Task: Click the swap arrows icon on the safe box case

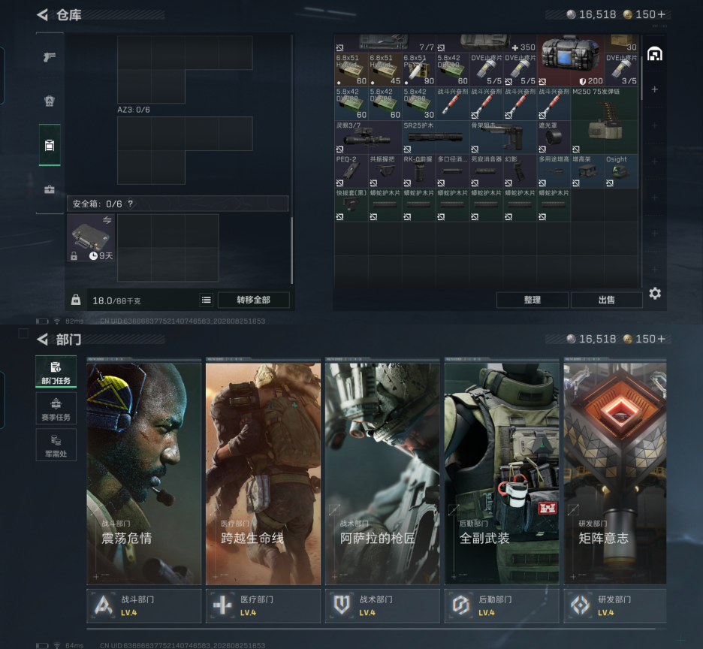Action: pyautogui.click(x=107, y=220)
